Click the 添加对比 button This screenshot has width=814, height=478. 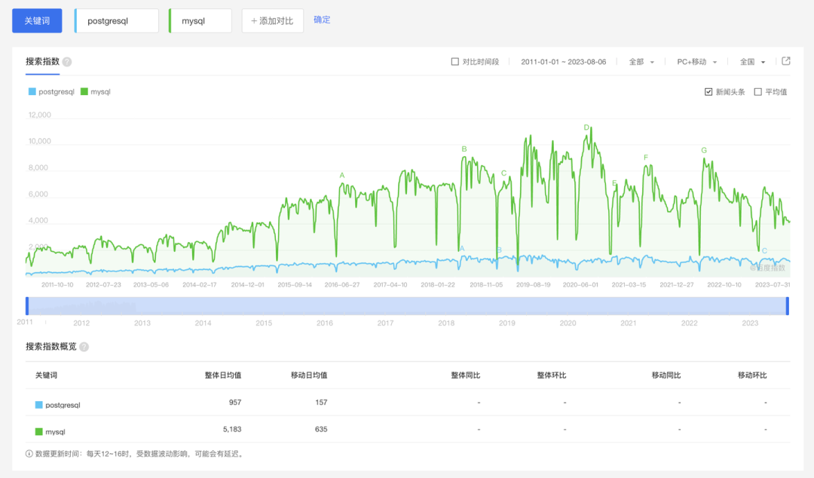click(273, 21)
